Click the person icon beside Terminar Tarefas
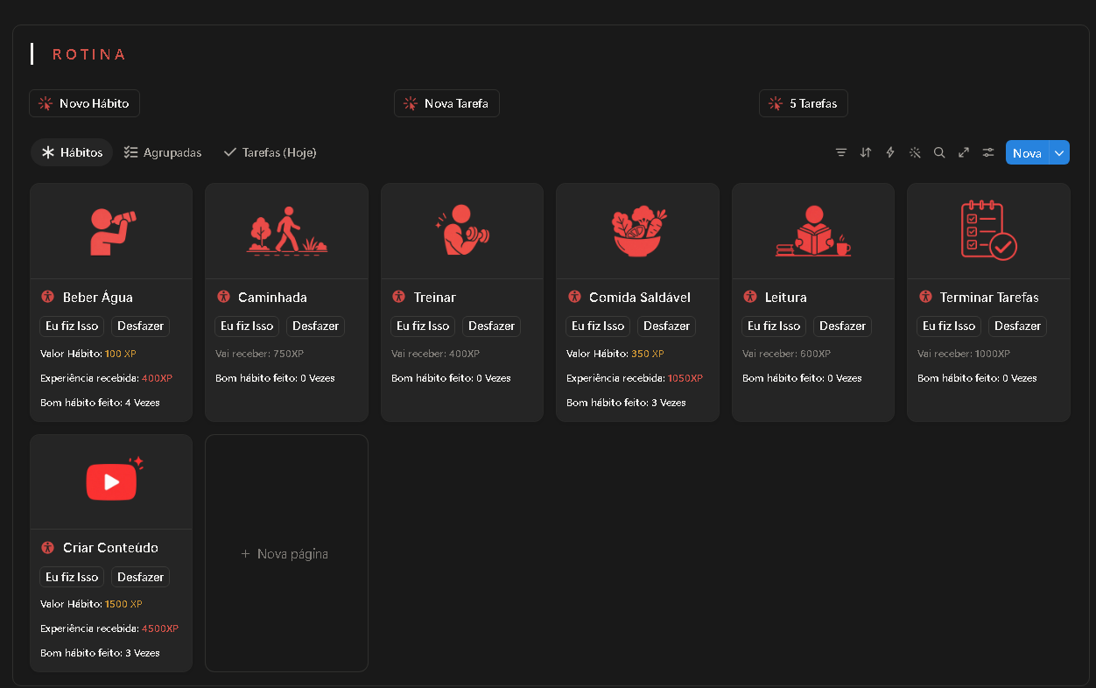1096x688 pixels. pyautogui.click(x=925, y=297)
